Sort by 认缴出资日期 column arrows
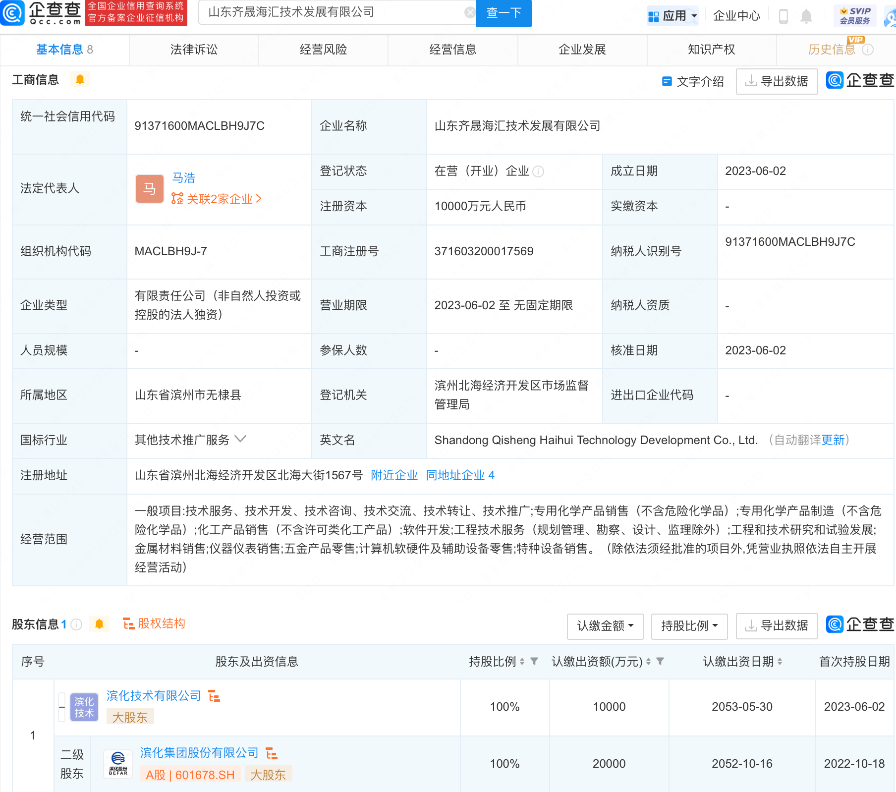This screenshot has width=896, height=792. click(780, 662)
